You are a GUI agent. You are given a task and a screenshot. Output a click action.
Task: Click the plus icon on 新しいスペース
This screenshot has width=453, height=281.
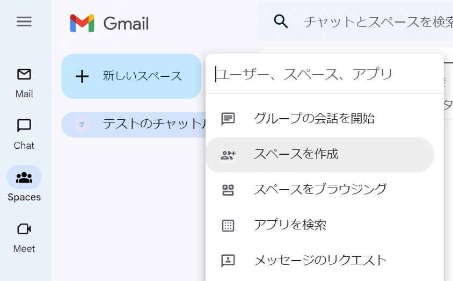click(x=82, y=76)
